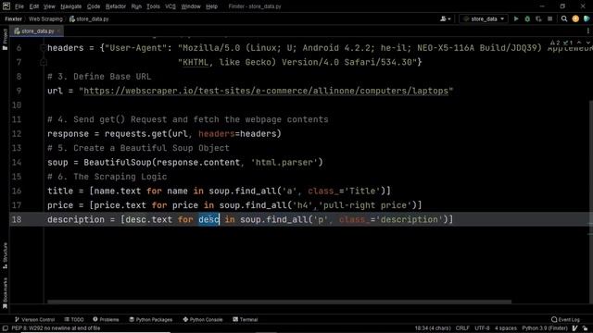
Task: Open the File menu
Action: (19, 6)
